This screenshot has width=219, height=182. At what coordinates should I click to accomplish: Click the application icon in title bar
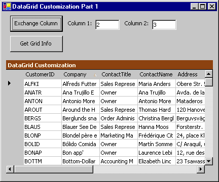(x=7, y=7)
